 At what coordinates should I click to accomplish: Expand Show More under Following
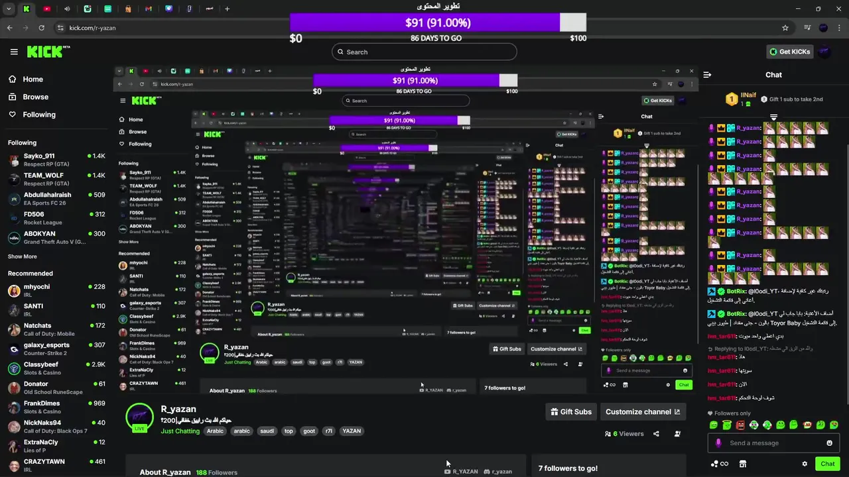[x=23, y=256]
